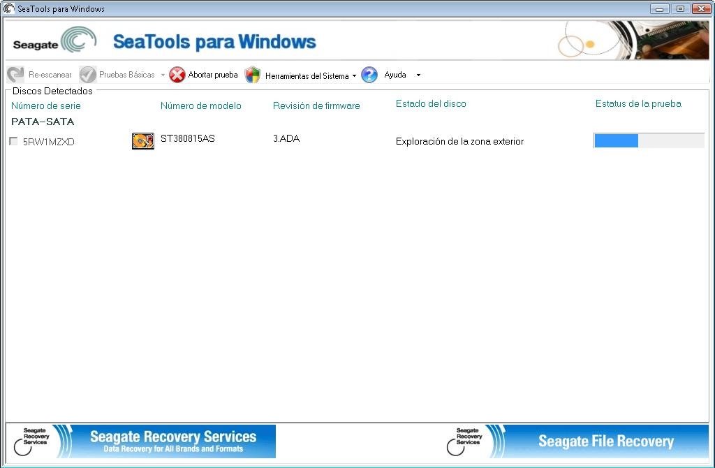This screenshot has height=468, width=715.
Task: Click the blue Ayuda question mark icon
Action: (369, 75)
